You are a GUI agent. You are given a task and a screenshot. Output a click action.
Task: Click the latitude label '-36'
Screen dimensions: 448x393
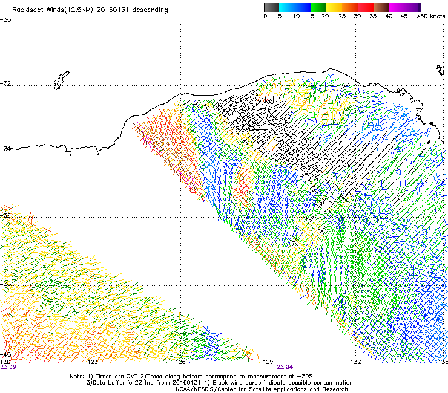[x=5, y=215]
